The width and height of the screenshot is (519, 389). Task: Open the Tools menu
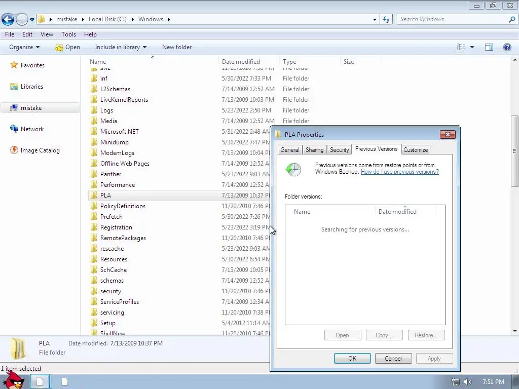pos(68,34)
